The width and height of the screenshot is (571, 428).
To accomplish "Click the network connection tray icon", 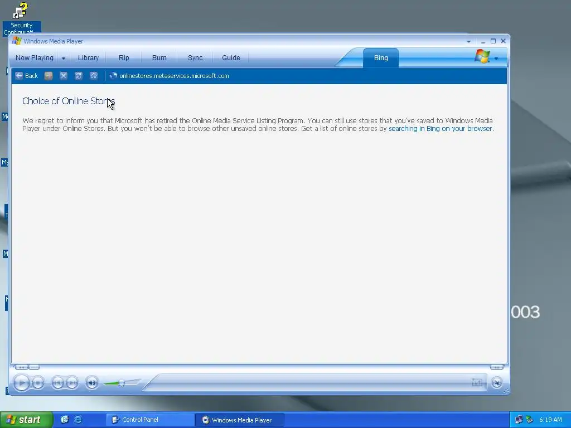I will (x=519, y=420).
